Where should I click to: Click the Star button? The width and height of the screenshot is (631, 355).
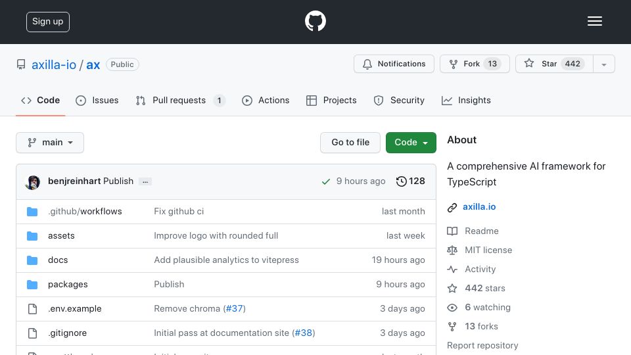coord(555,64)
